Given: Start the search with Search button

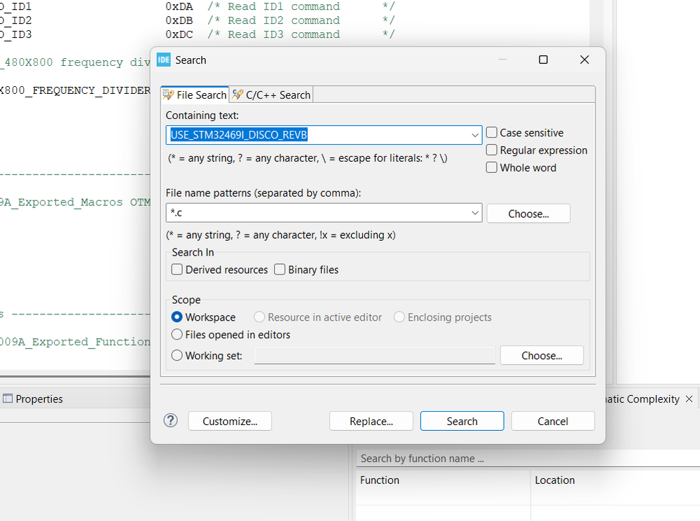Looking at the screenshot, I should point(462,421).
